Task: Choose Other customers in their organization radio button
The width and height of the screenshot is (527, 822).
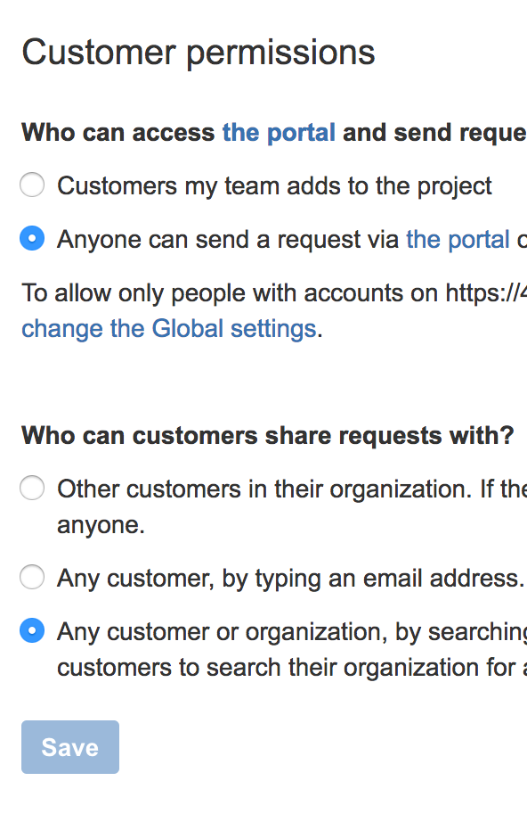Action: [32, 488]
